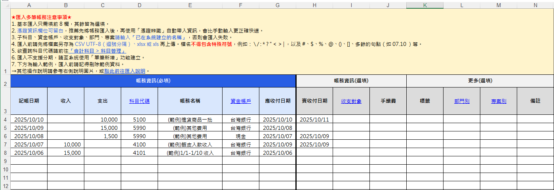This screenshot has width=554, height=190.
Task: Select column A header
Action: (x=29, y=5)
